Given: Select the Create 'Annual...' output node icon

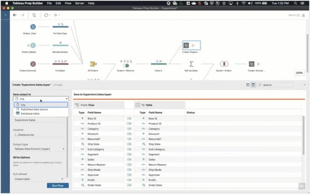Looking at the screenshot, I should coord(252,64).
